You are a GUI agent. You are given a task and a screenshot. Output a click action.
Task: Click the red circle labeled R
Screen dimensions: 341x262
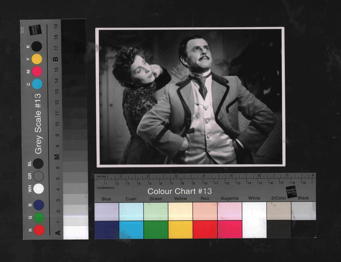click(x=39, y=230)
